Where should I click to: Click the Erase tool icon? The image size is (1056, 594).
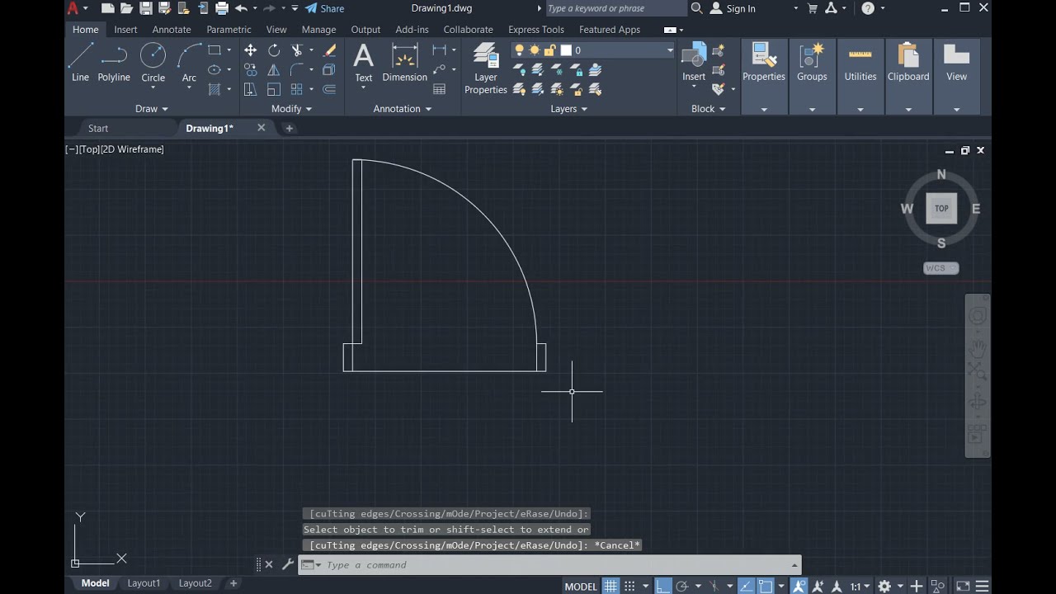click(330, 50)
